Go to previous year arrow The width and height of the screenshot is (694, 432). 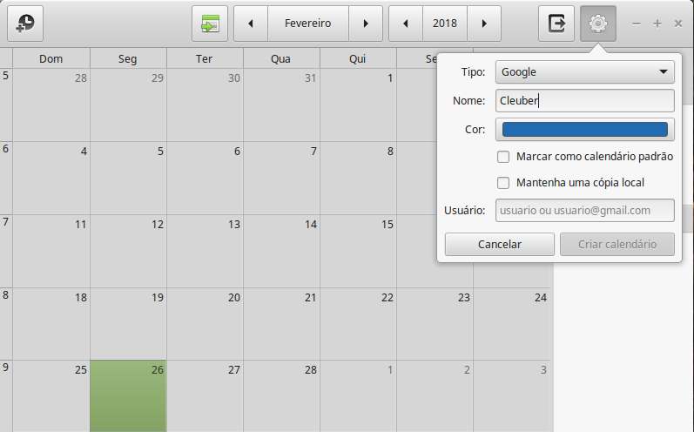pos(405,24)
